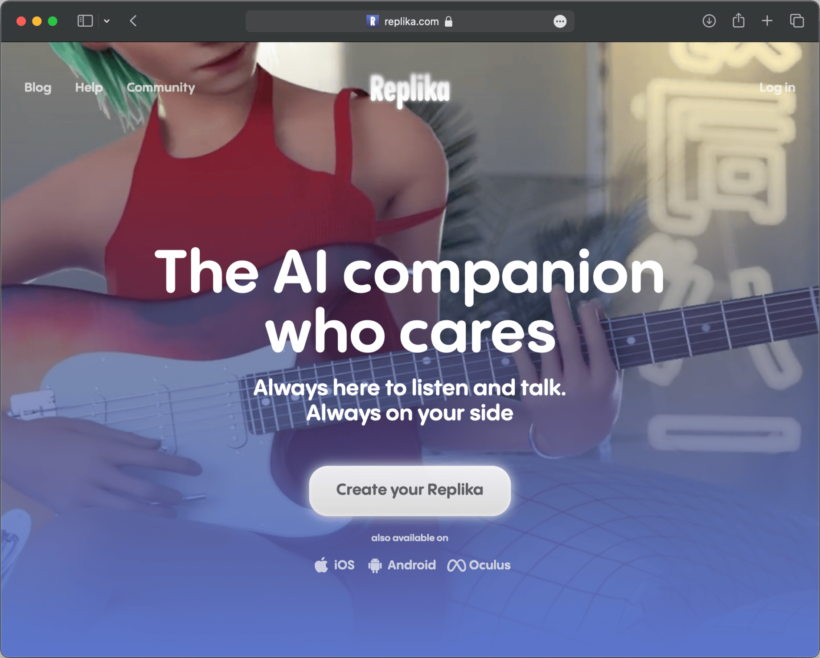
Task: Add a new tab with plus icon
Action: tap(767, 21)
